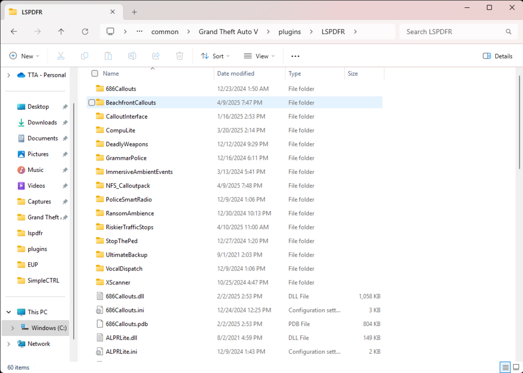Click the Date modified column header

[236, 73]
